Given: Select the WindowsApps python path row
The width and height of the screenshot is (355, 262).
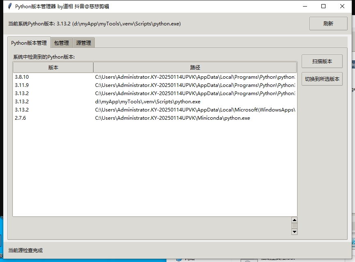Looking at the screenshot, I should [155, 110].
